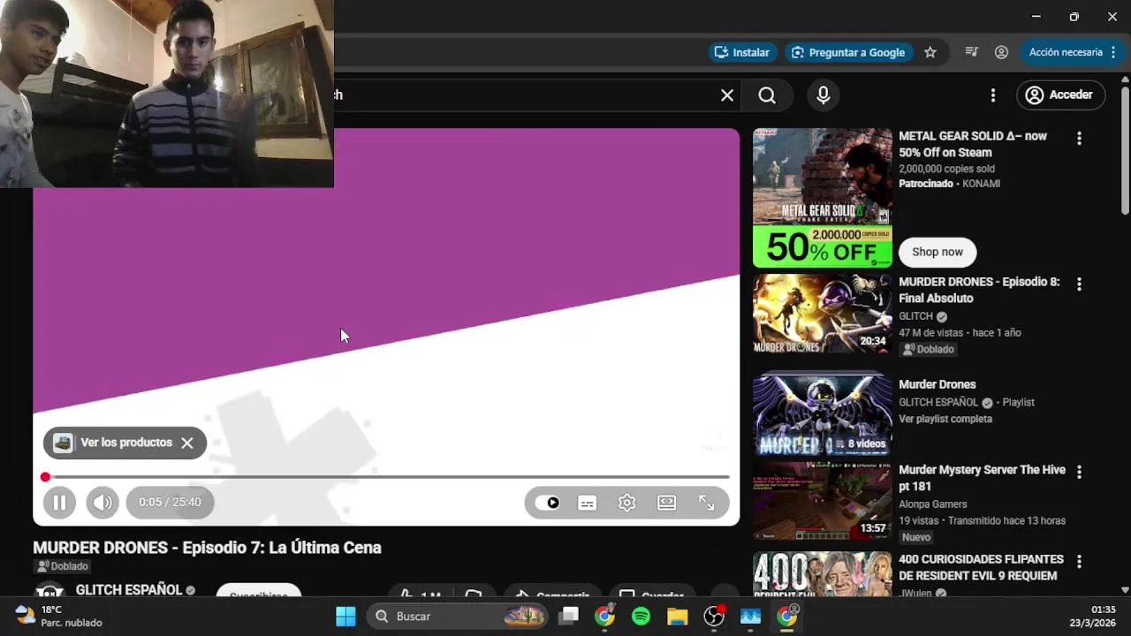Open Task View from the taskbar
The width and height of the screenshot is (1131, 636).
coord(569,617)
